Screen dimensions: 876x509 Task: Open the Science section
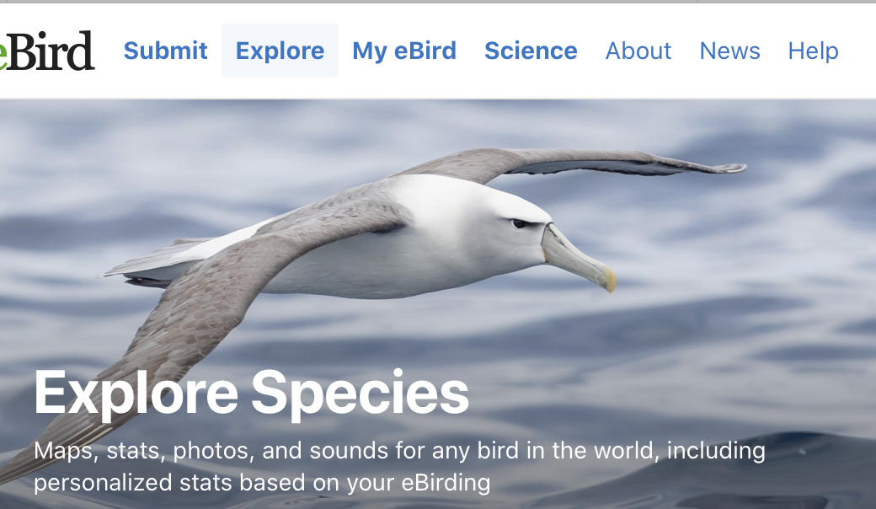[531, 51]
